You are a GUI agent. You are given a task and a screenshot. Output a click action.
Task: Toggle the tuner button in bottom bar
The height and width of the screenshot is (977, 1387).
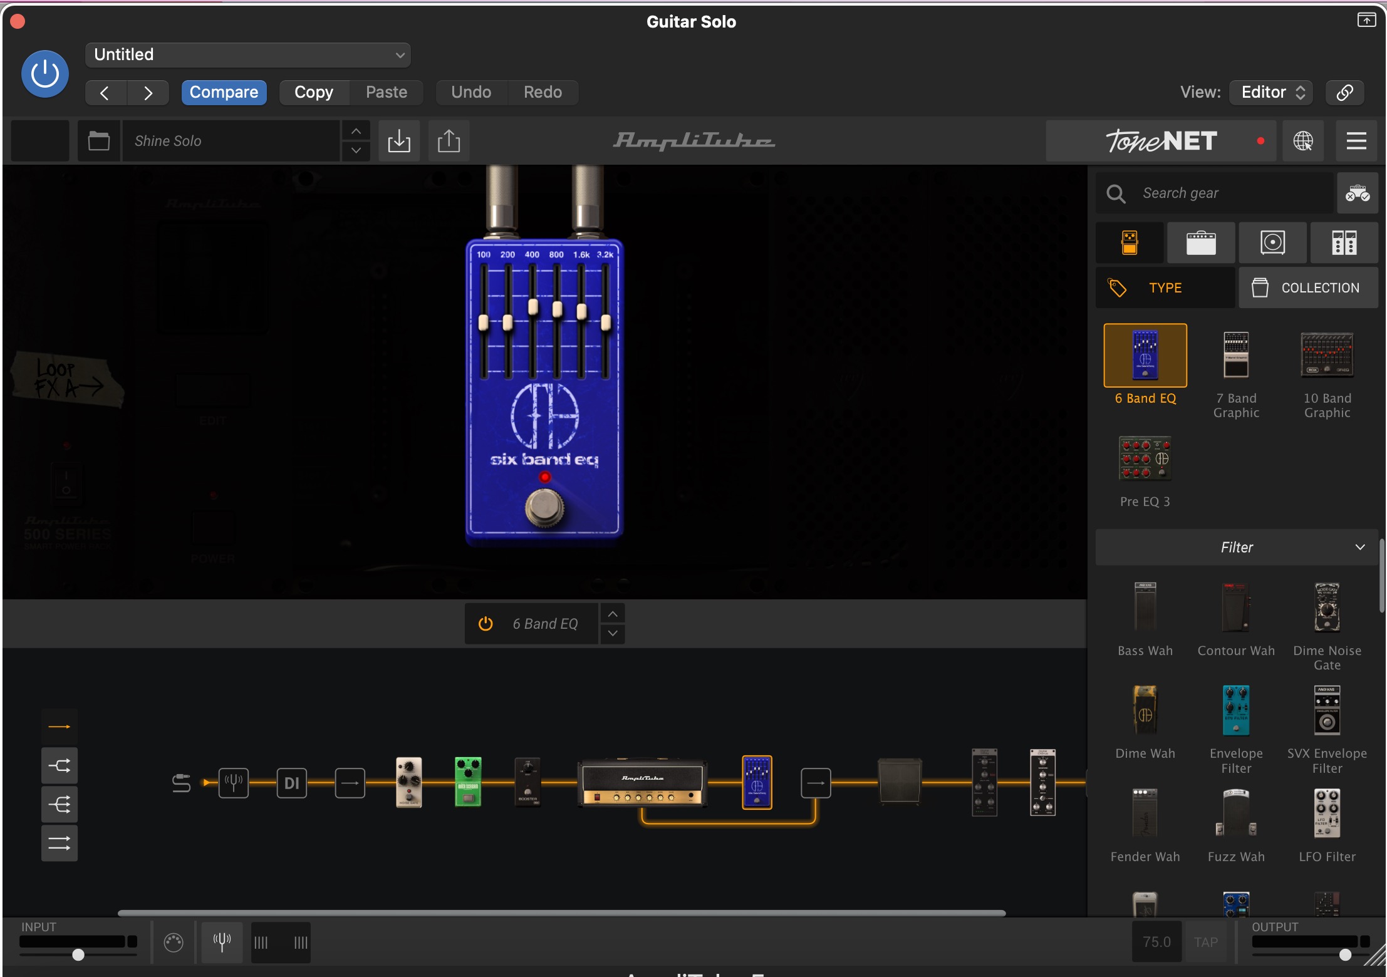coord(222,942)
